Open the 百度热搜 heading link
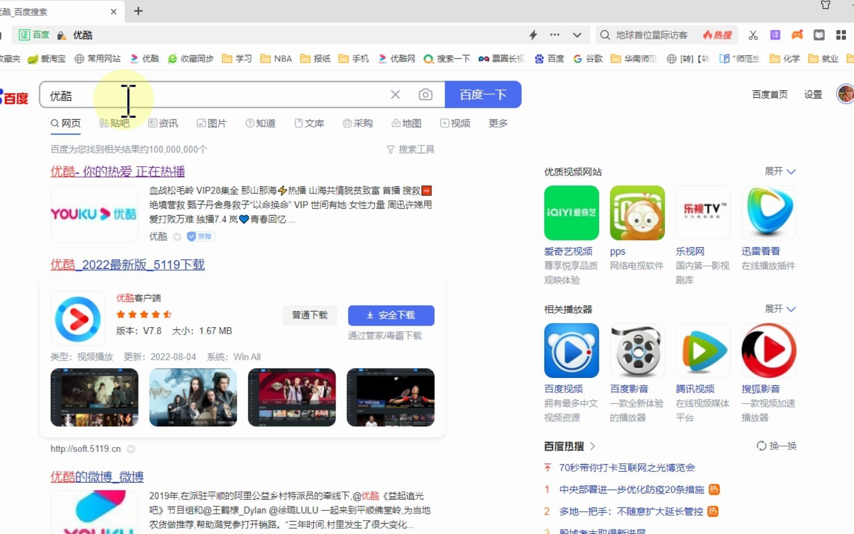 pos(569,446)
